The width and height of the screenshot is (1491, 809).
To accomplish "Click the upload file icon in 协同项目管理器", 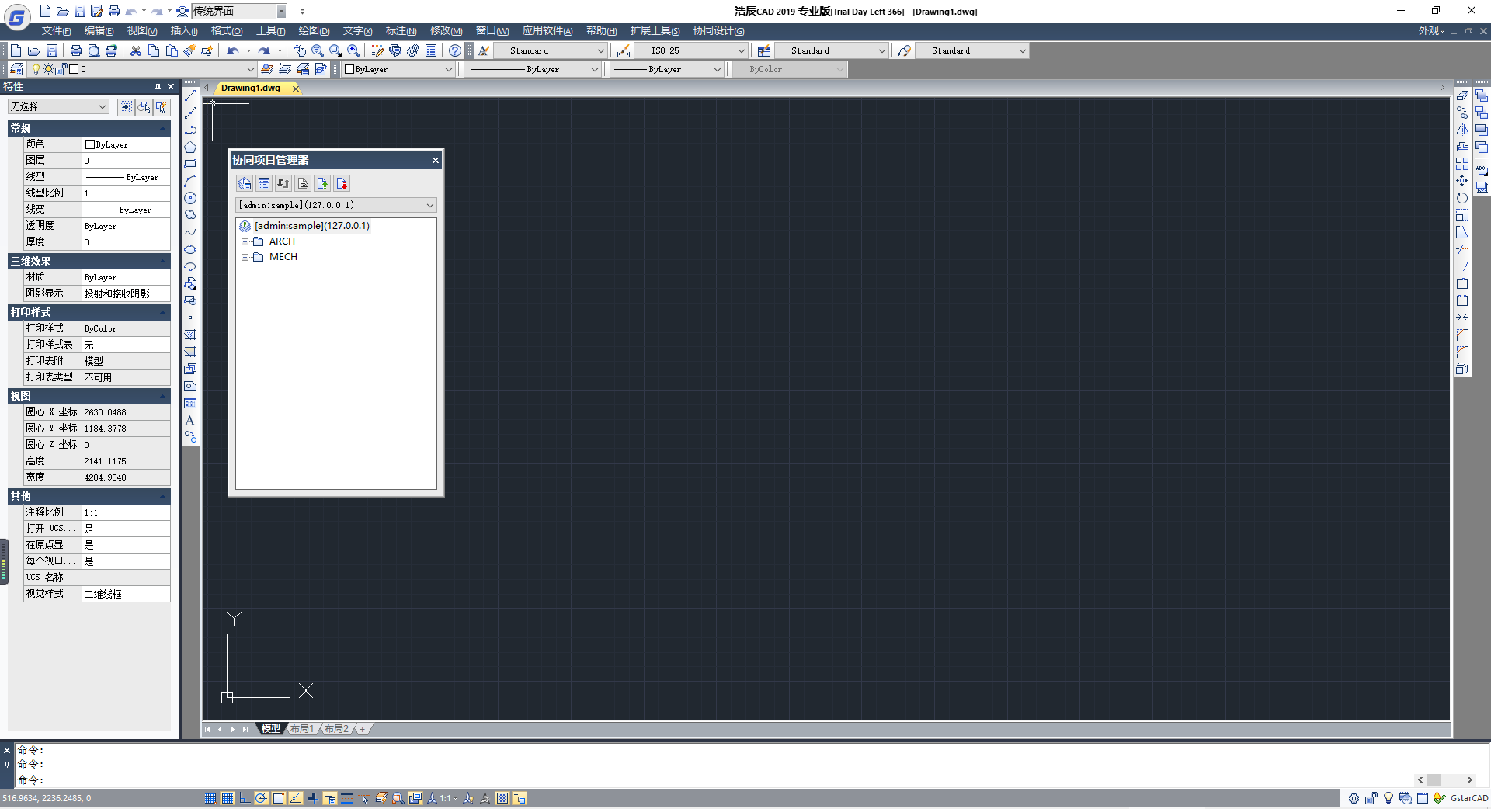I will pyautogui.click(x=322, y=183).
